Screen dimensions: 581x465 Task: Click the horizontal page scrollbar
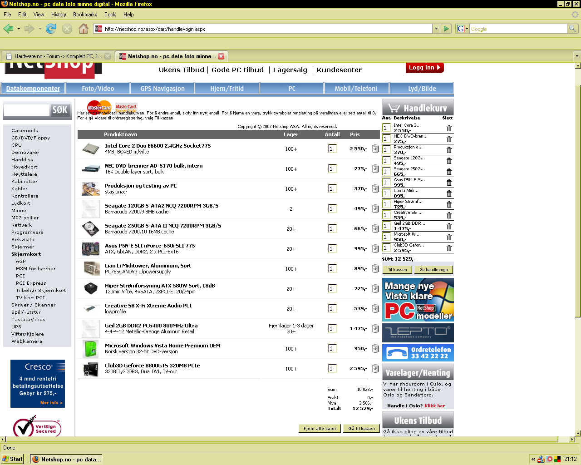pyautogui.click(x=281, y=440)
